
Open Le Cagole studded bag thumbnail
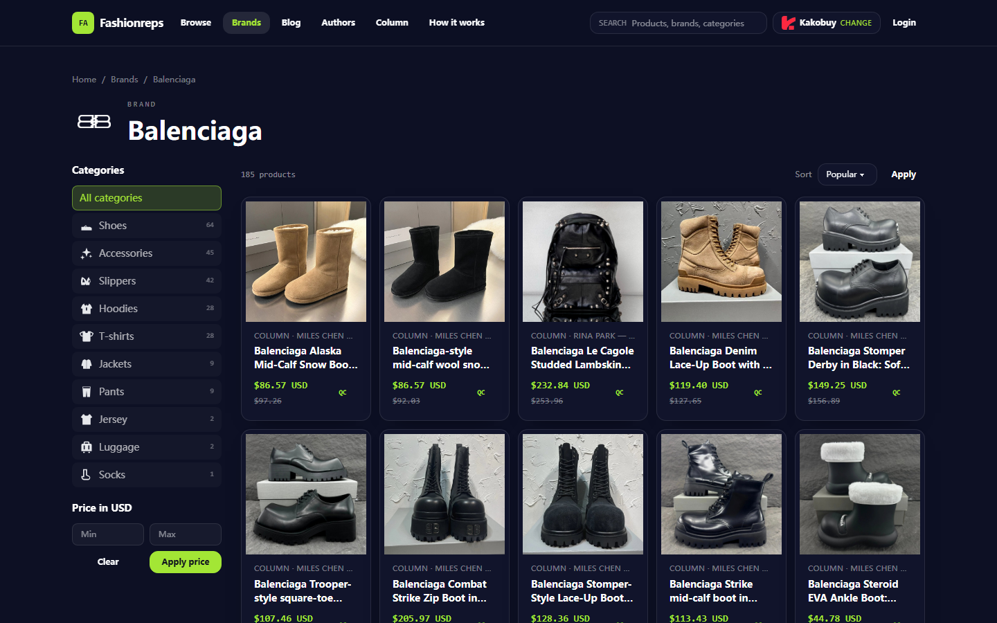[583, 262]
